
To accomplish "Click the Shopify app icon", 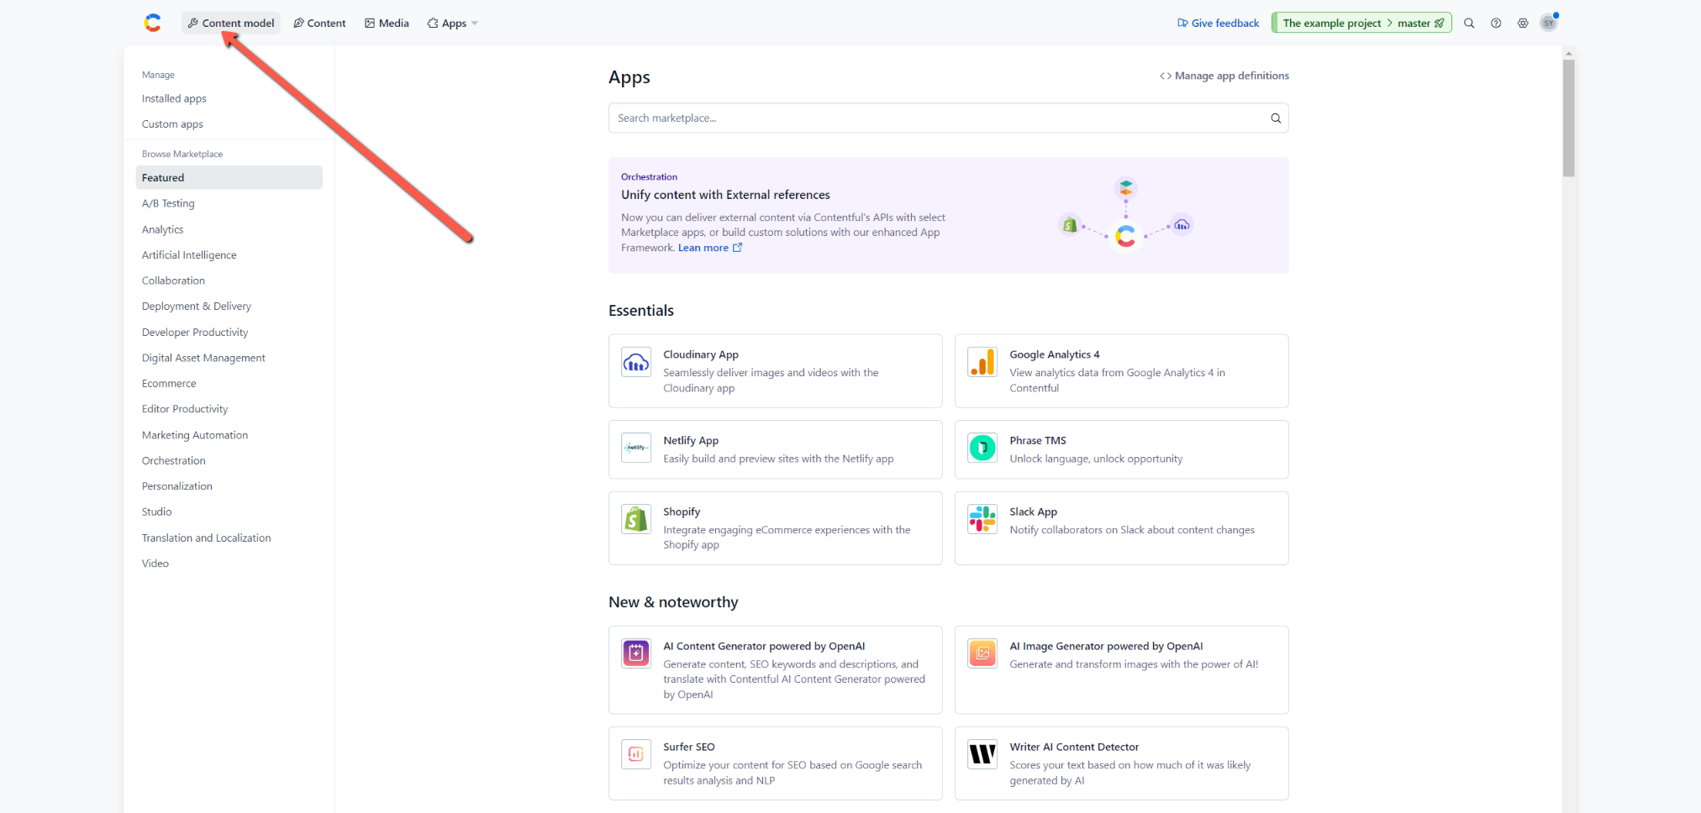I will point(636,519).
